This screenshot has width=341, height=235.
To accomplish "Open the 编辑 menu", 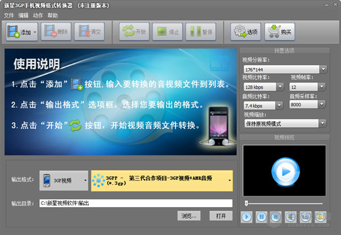I will (23, 15).
